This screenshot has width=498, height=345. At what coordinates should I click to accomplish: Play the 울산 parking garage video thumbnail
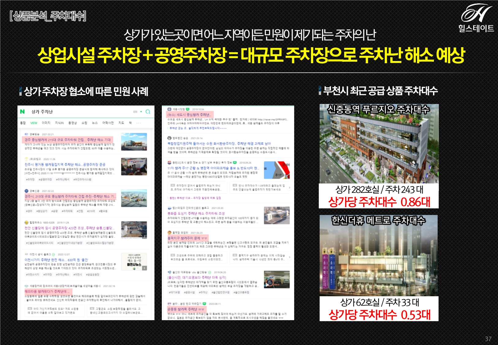[x=277, y=279]
